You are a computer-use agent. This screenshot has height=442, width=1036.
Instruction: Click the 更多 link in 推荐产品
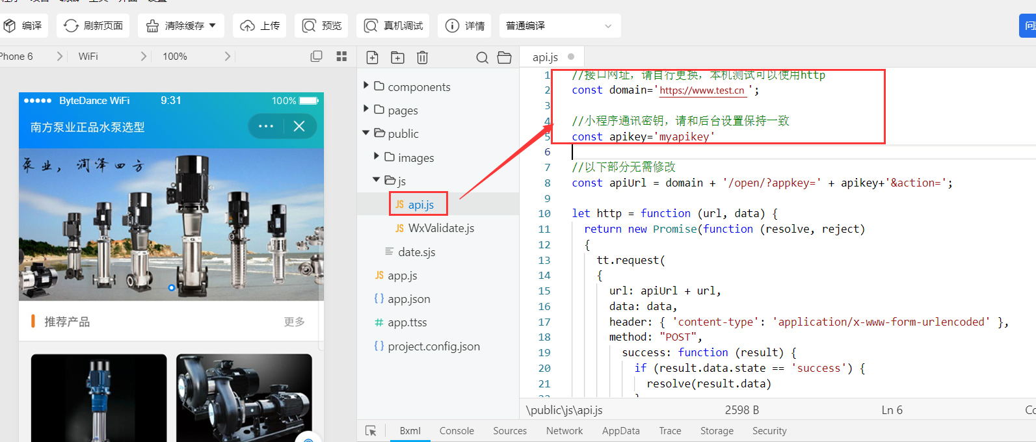click(294, 322)
